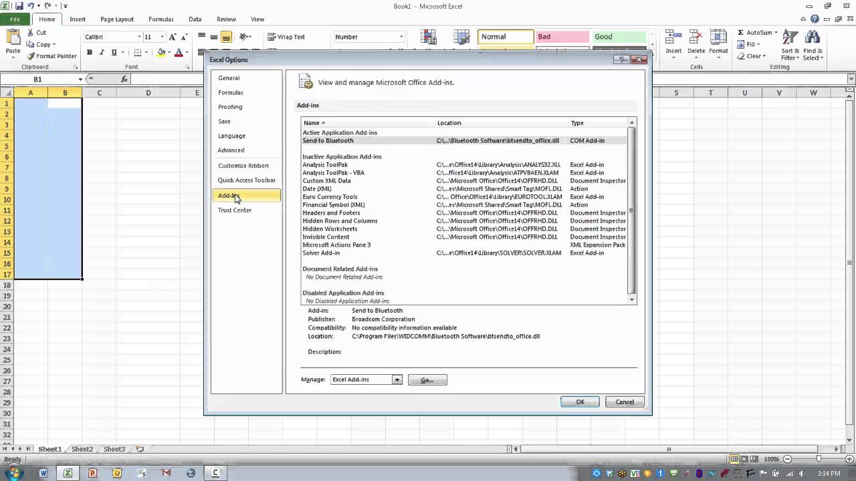Screen dimensions: 856x481
Task: Switch to the Insert ribbon tab
Action: point(78,19)
